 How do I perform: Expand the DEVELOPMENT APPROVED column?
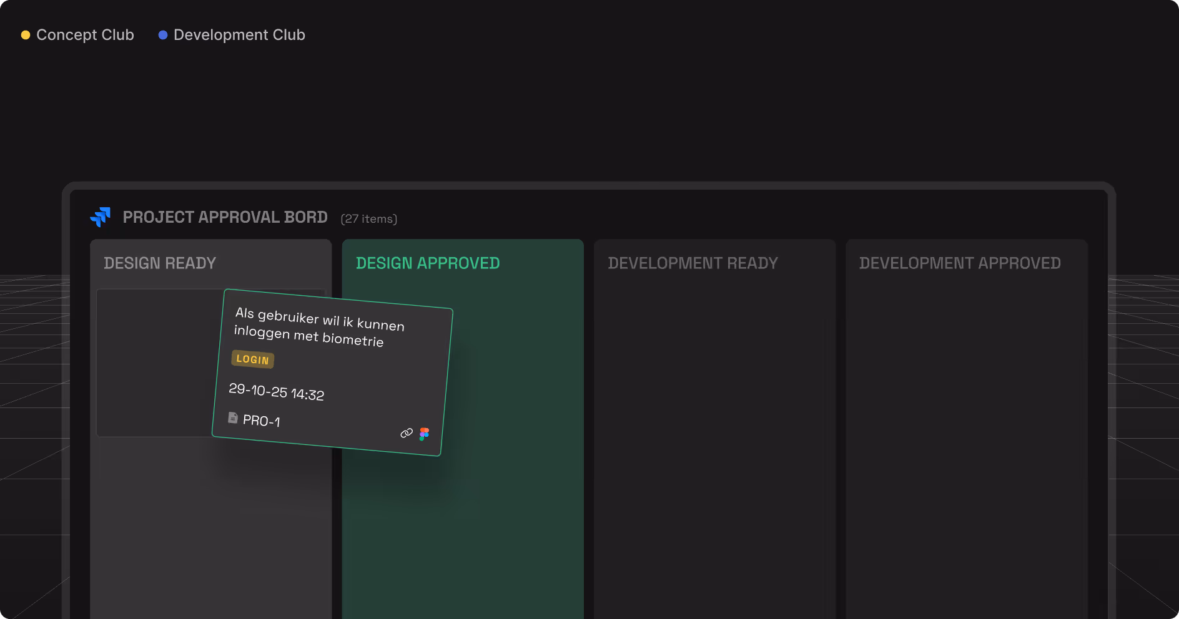click(960, 263)
